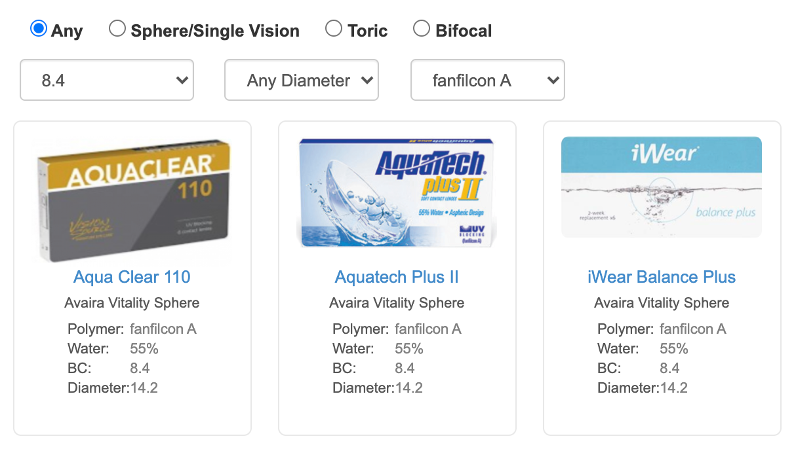
Task: Select the Toric lens type radio button
Action: 334,28
